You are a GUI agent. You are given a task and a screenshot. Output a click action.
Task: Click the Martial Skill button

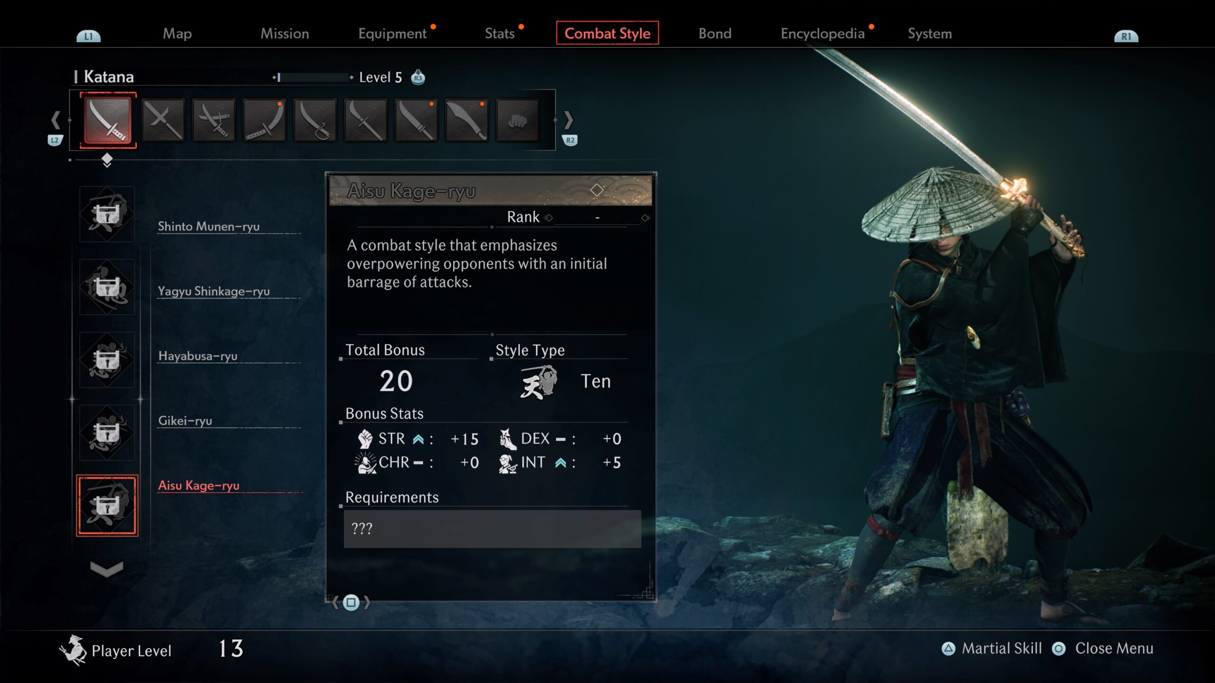point(992,648)
